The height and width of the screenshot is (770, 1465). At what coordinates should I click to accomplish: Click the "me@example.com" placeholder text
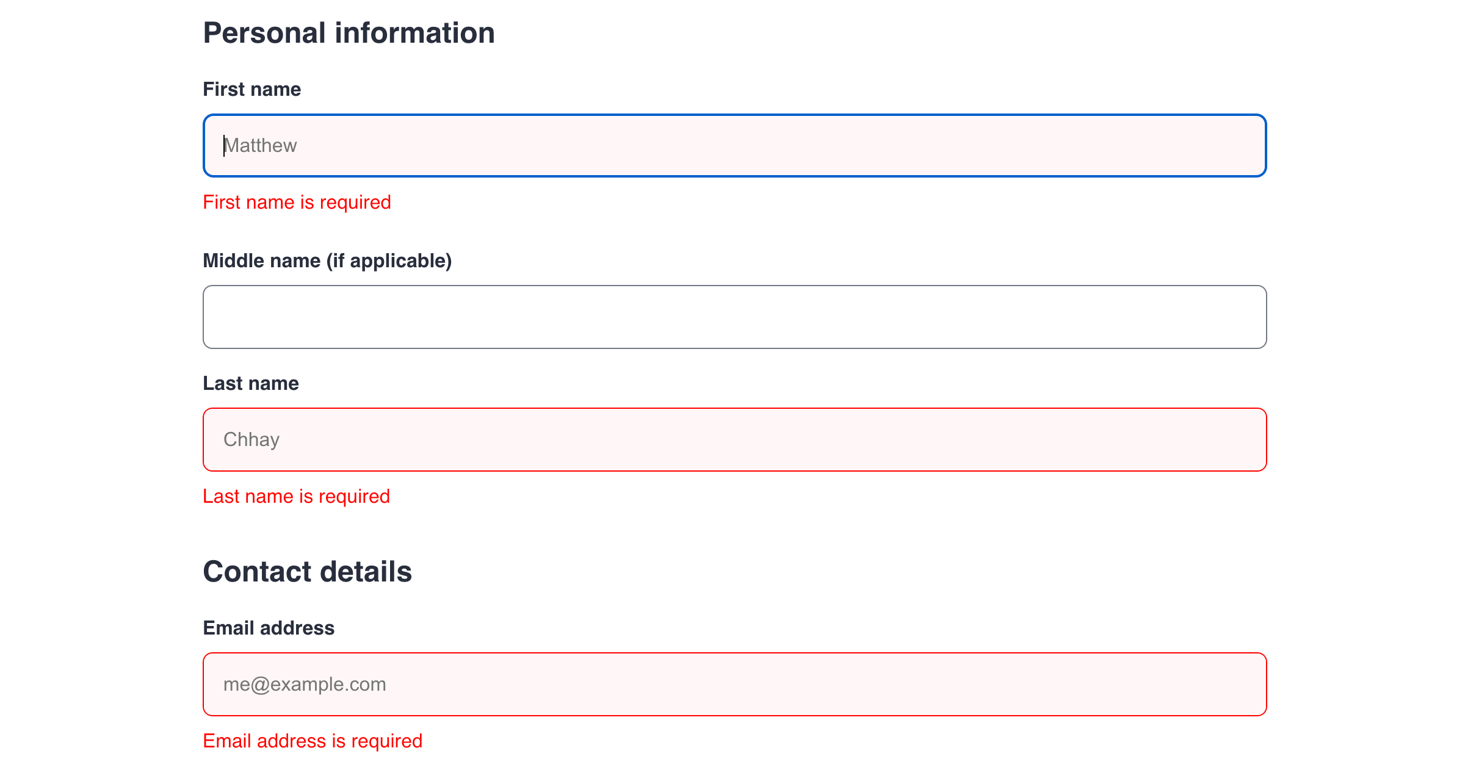pos(305,684)
